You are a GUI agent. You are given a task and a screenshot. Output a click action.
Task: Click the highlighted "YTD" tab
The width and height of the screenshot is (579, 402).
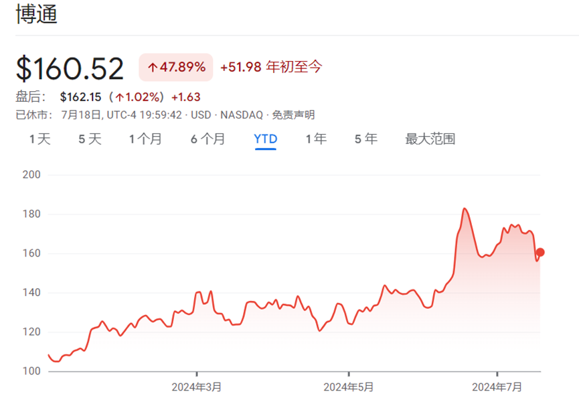click(265, 139)
